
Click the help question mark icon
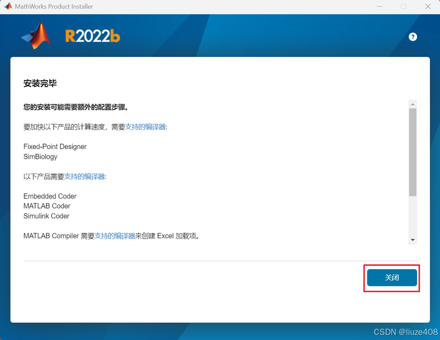[x=413, y=37]
